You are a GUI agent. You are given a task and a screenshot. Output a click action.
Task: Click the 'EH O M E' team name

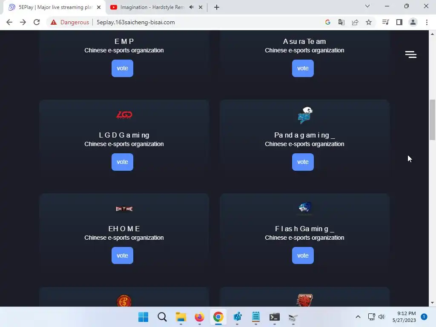point(124,229)
